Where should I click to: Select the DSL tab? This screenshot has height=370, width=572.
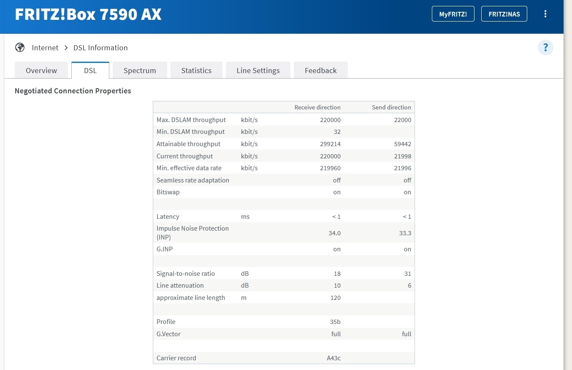tap(90, 71)
